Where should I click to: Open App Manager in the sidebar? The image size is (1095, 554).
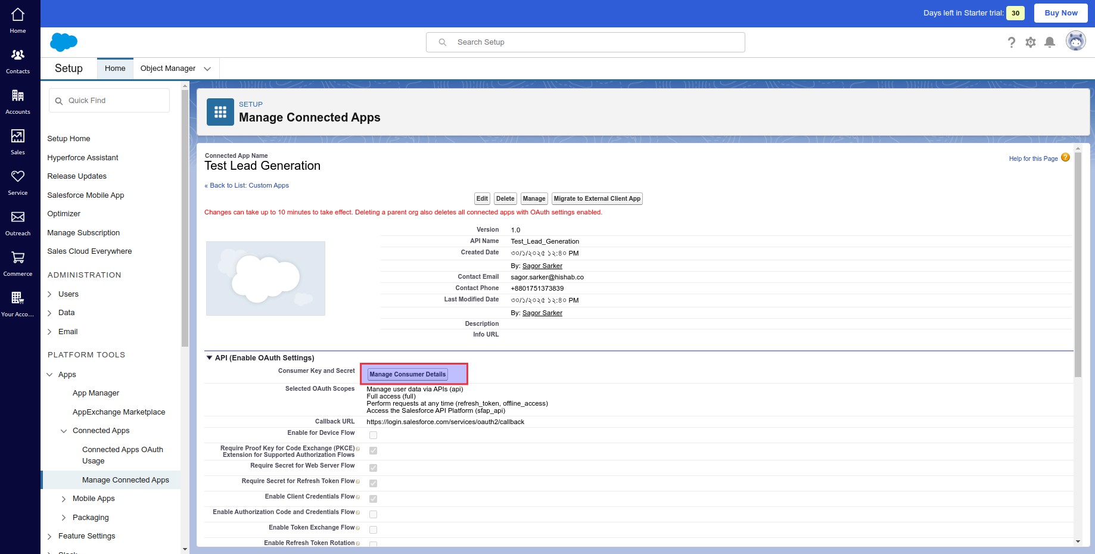96,393
